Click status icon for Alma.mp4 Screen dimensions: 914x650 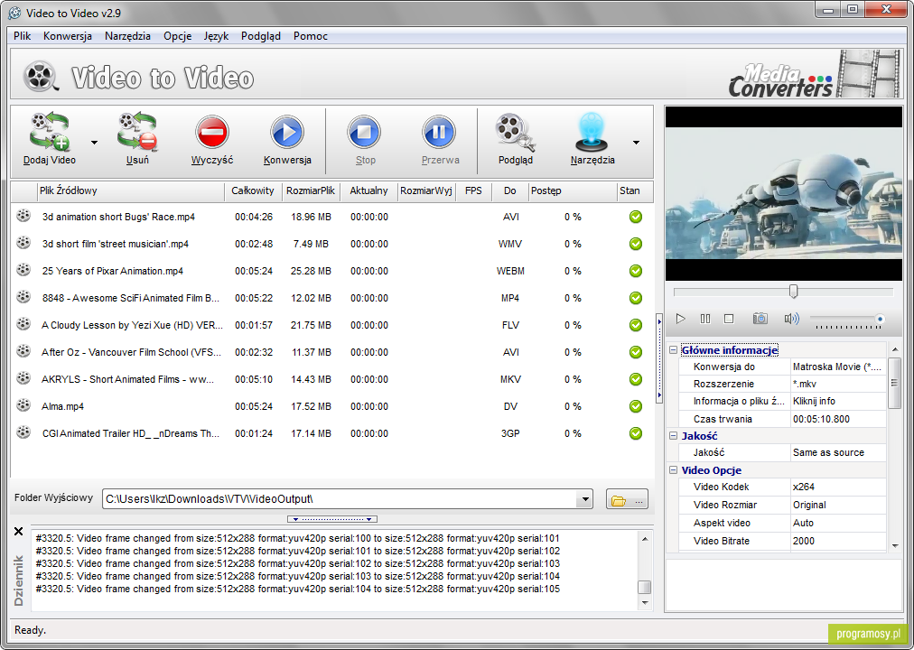635,406
